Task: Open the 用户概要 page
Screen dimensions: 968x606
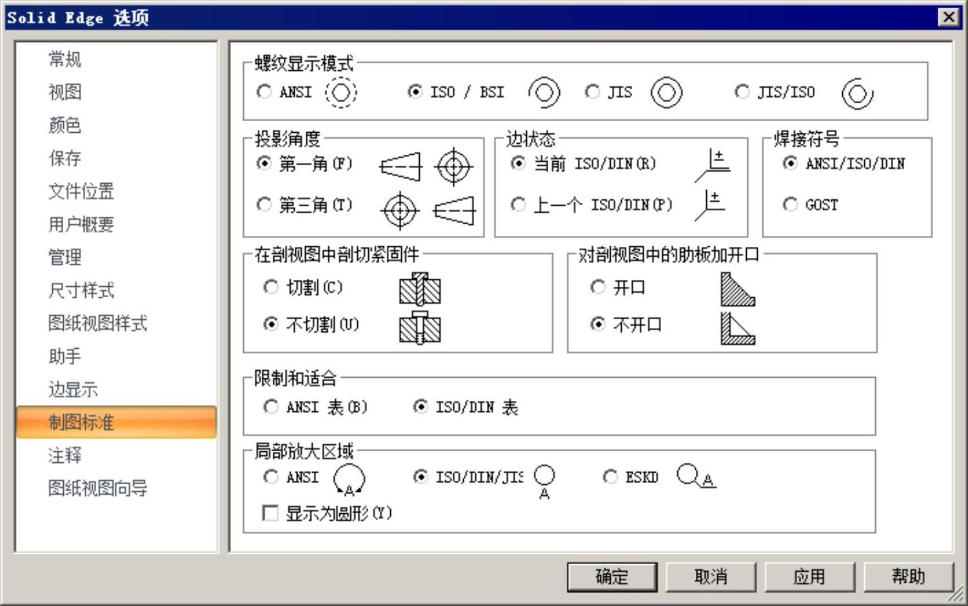Action: point(117,224)
